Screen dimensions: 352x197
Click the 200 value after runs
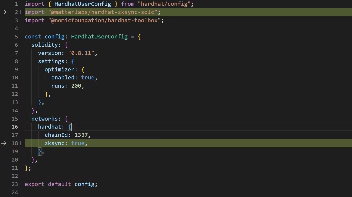76,86
